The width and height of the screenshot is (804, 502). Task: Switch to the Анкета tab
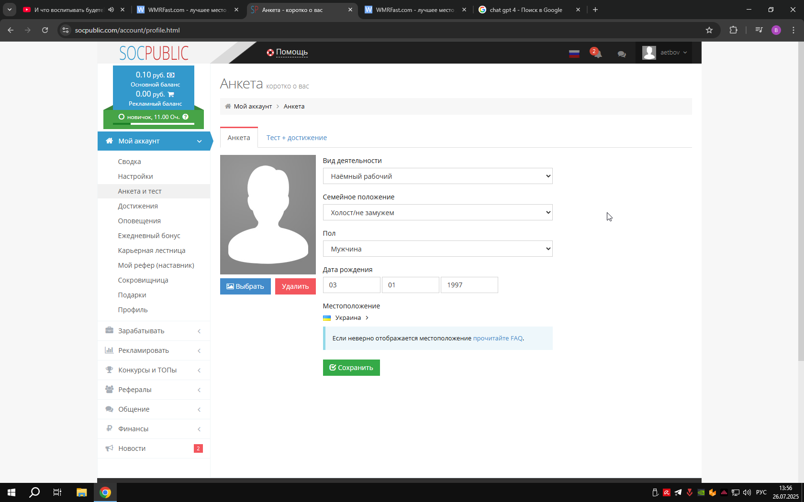[239, 138]
